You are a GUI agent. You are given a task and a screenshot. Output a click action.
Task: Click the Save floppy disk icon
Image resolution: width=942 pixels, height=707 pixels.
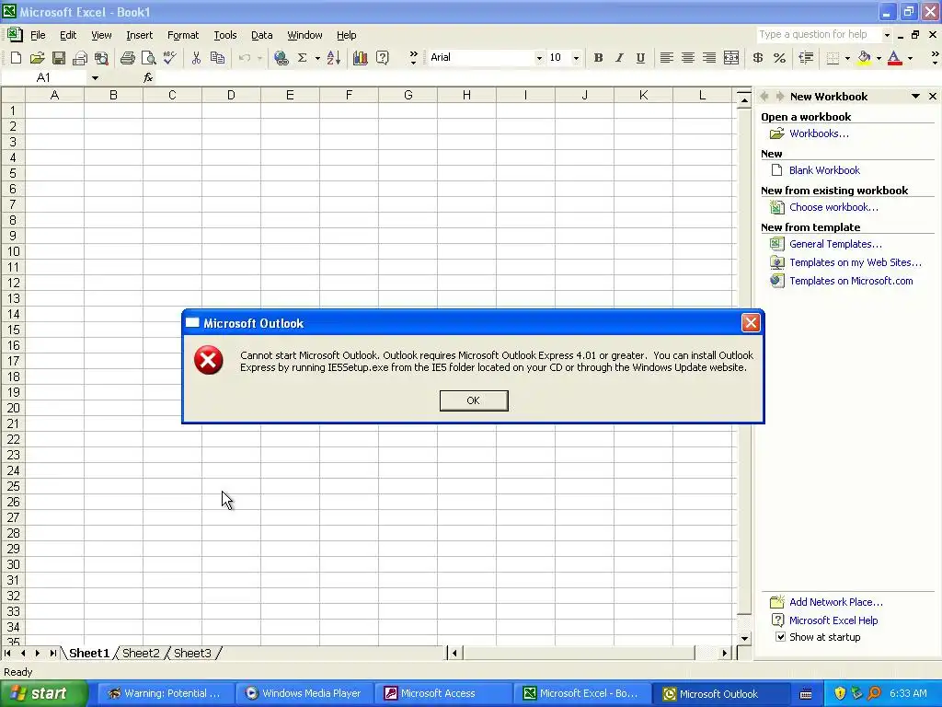[58, 58]
